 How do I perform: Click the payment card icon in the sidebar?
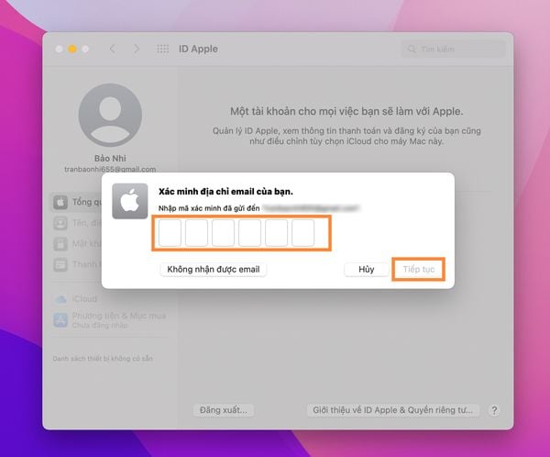pos(60,264)
